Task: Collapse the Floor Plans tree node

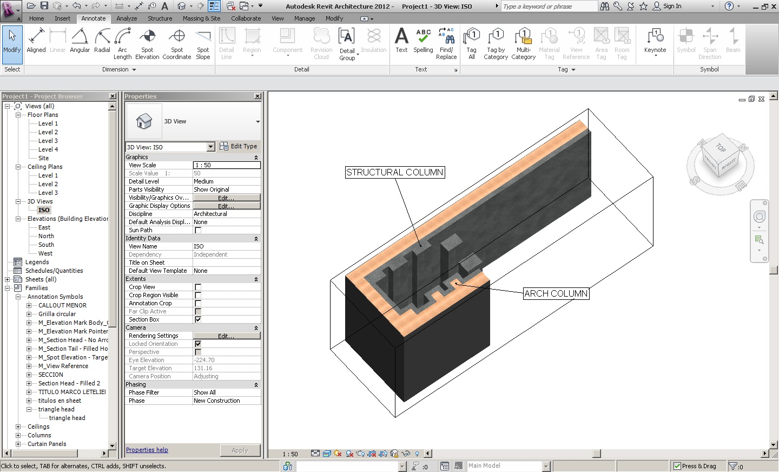Action: point(18,115)
